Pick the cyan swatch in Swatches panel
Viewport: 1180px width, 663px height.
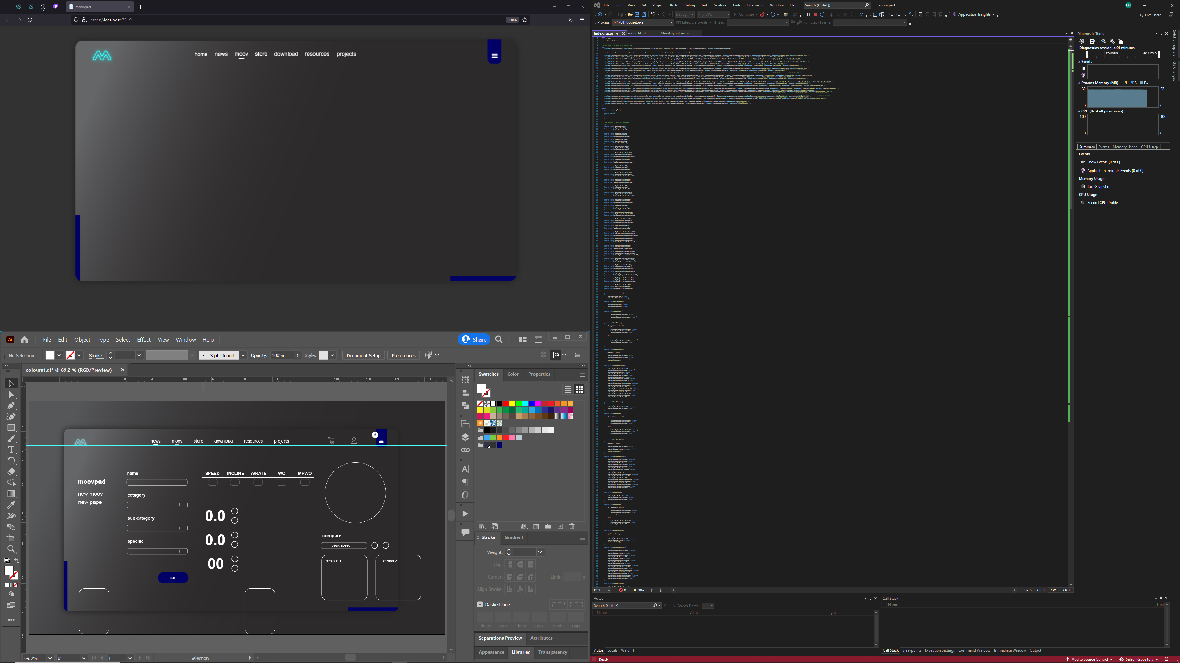pyautogui.click(x=525, y=404)
